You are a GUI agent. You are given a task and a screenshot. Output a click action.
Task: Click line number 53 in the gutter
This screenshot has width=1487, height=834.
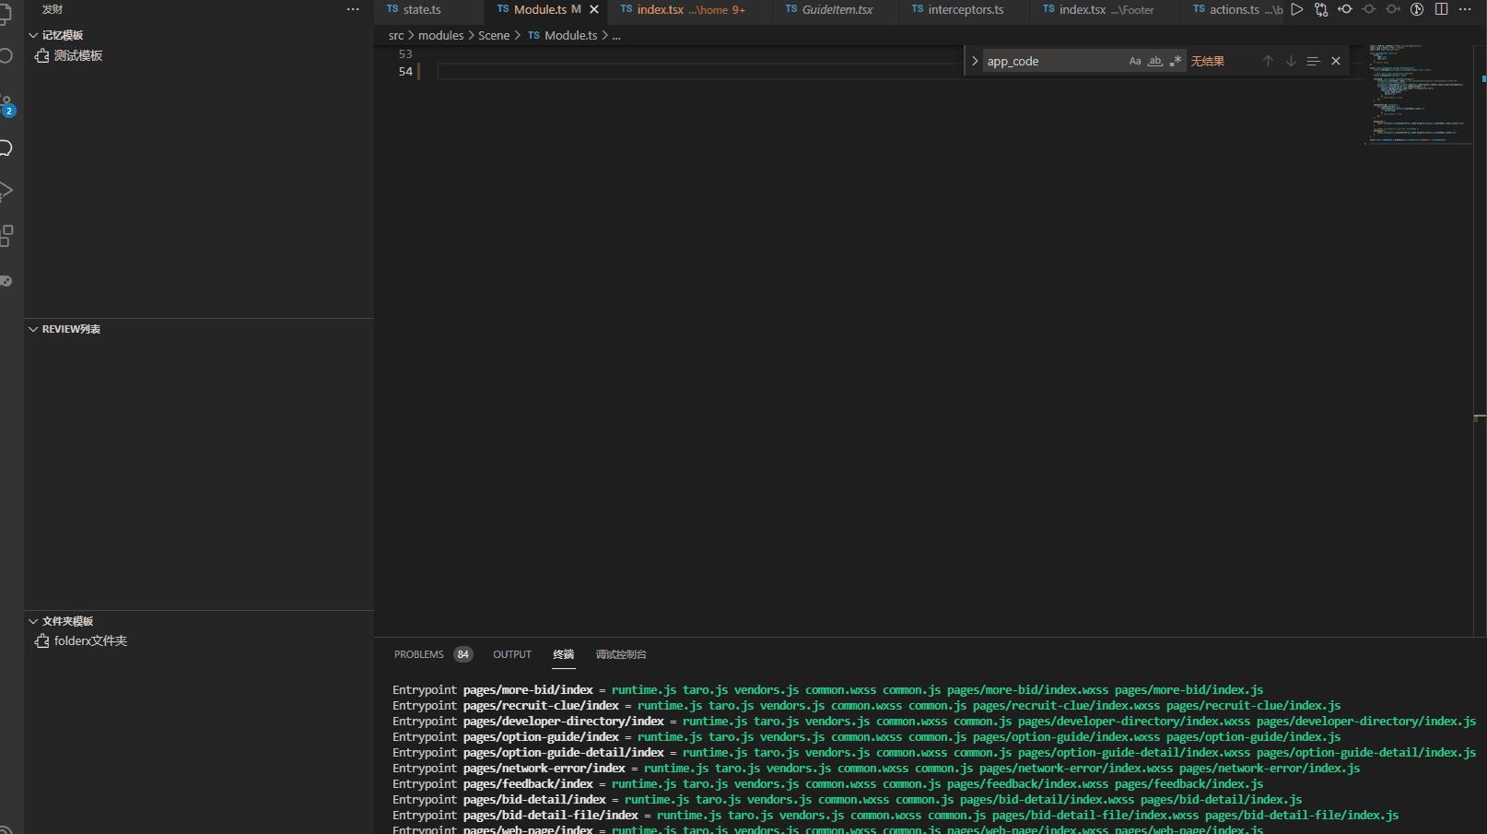coord(405,54)
